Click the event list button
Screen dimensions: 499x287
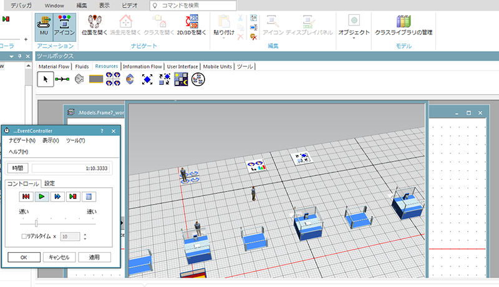point(89,197)
